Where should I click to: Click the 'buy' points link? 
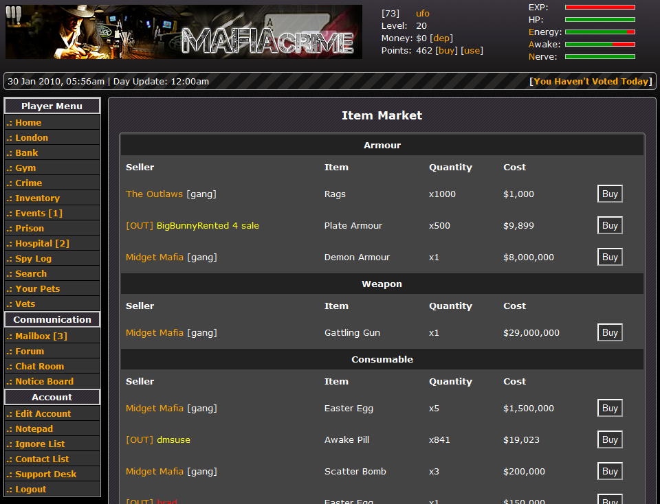click(447, 51)
